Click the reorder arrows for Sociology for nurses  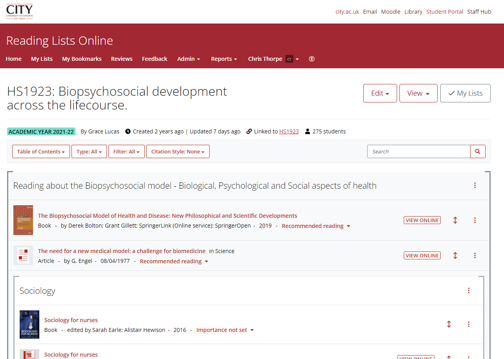point(449,324)
